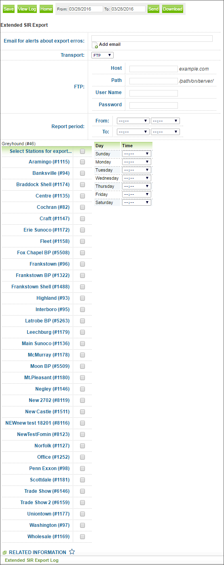Tick the Fox Chapel BP (#5508) checkbox
Viewport: 224px width, 565px height.
click(x=82, y=253)
